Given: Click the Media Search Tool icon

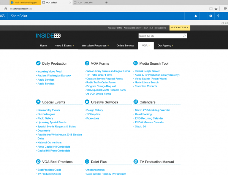Looking at the screenshot, I should 135,63.
